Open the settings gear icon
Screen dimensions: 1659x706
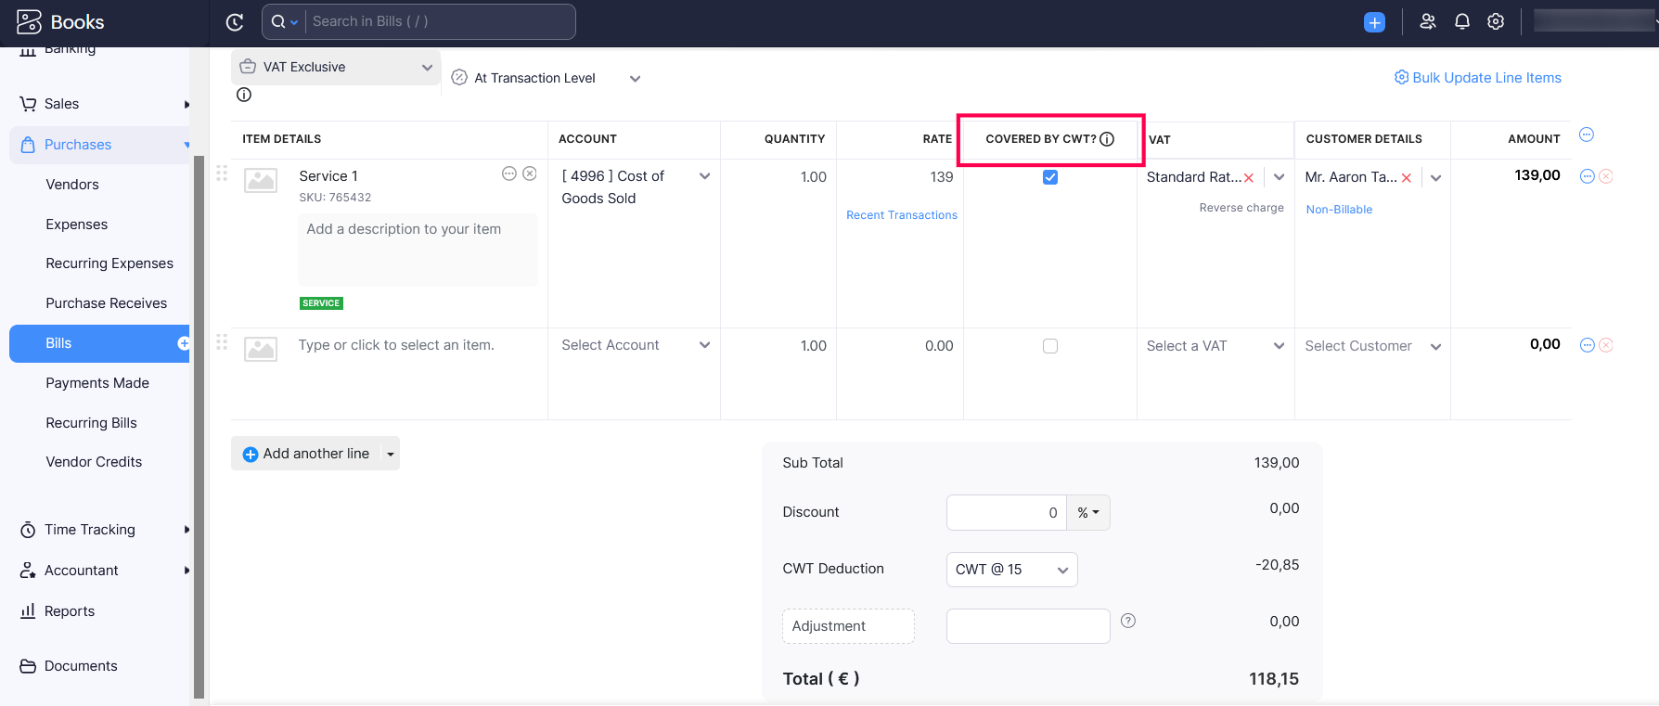tap(1496, 21)
